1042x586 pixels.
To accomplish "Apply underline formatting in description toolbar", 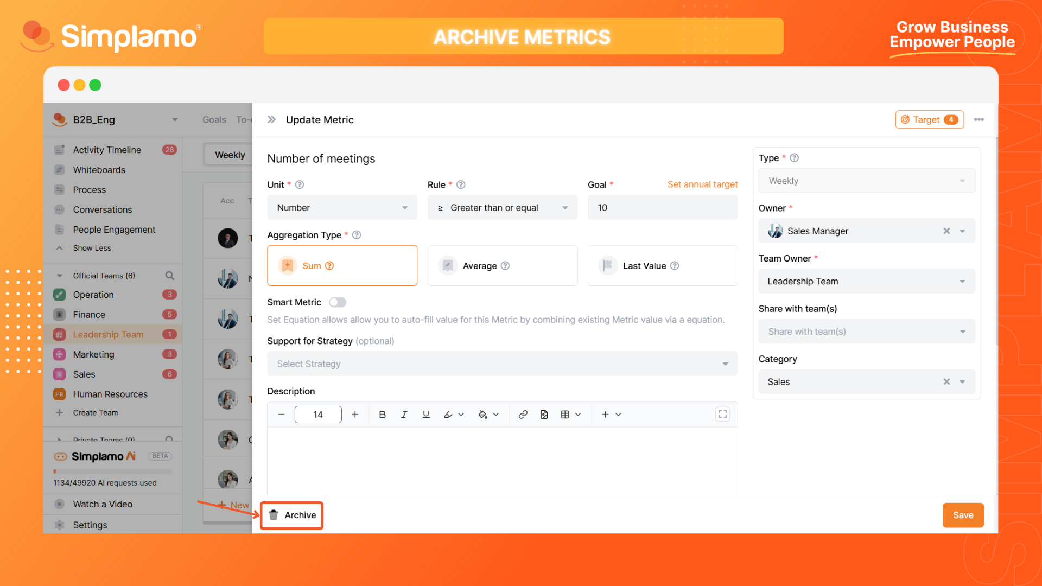I will click(426, 415).
